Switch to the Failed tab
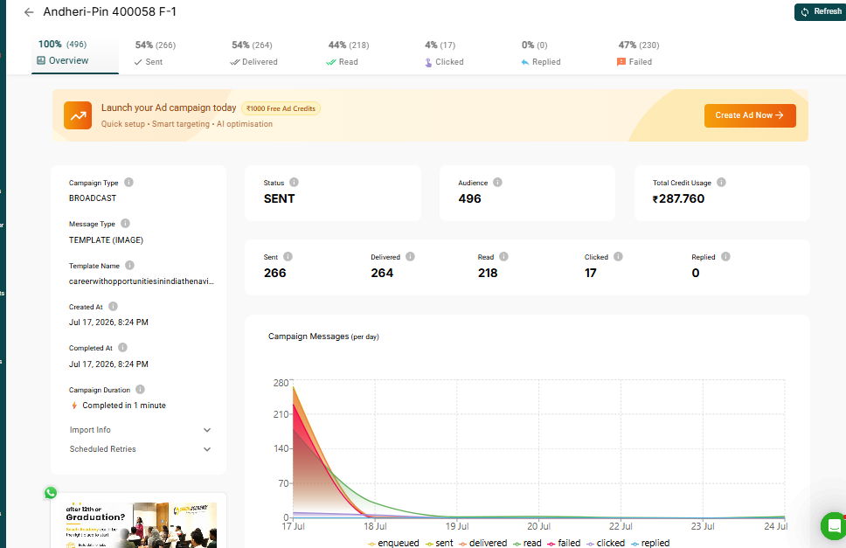This screenshot has height=548, width=846. 638,53
